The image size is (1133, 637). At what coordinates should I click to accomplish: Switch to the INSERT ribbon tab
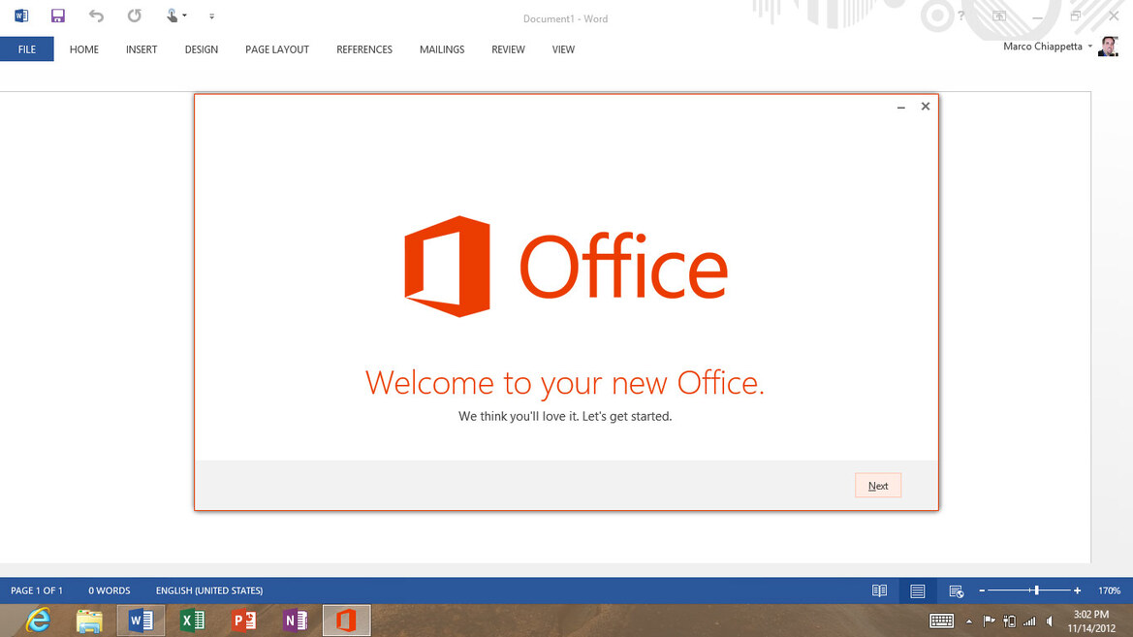pos(142,49)
